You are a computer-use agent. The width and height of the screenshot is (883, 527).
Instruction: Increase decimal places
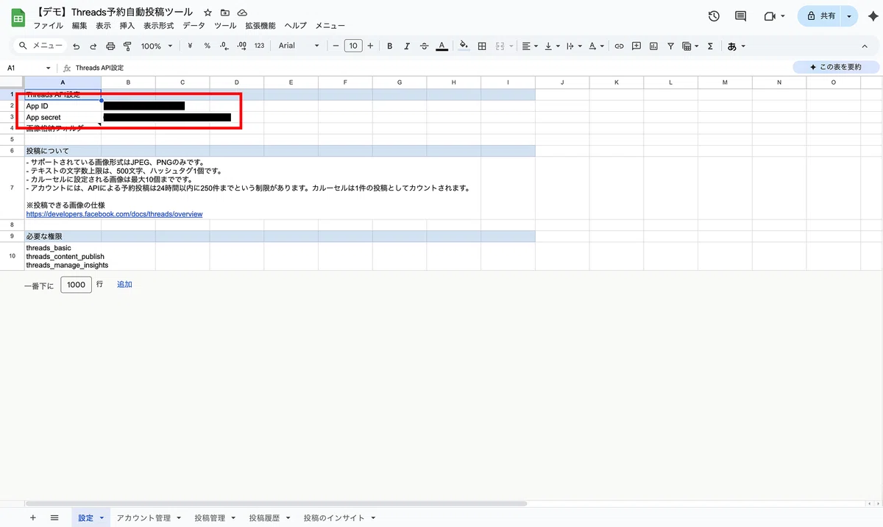click(x=242, y=46)
